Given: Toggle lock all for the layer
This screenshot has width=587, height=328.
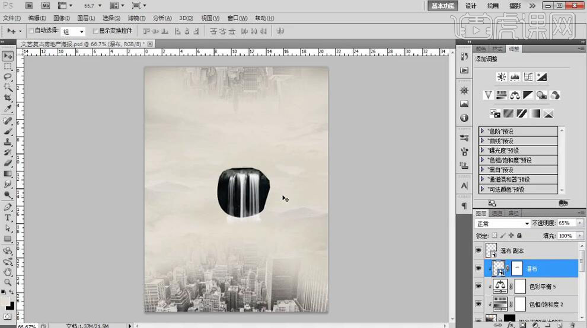Looking at the screenshot, I should [519, 235].
